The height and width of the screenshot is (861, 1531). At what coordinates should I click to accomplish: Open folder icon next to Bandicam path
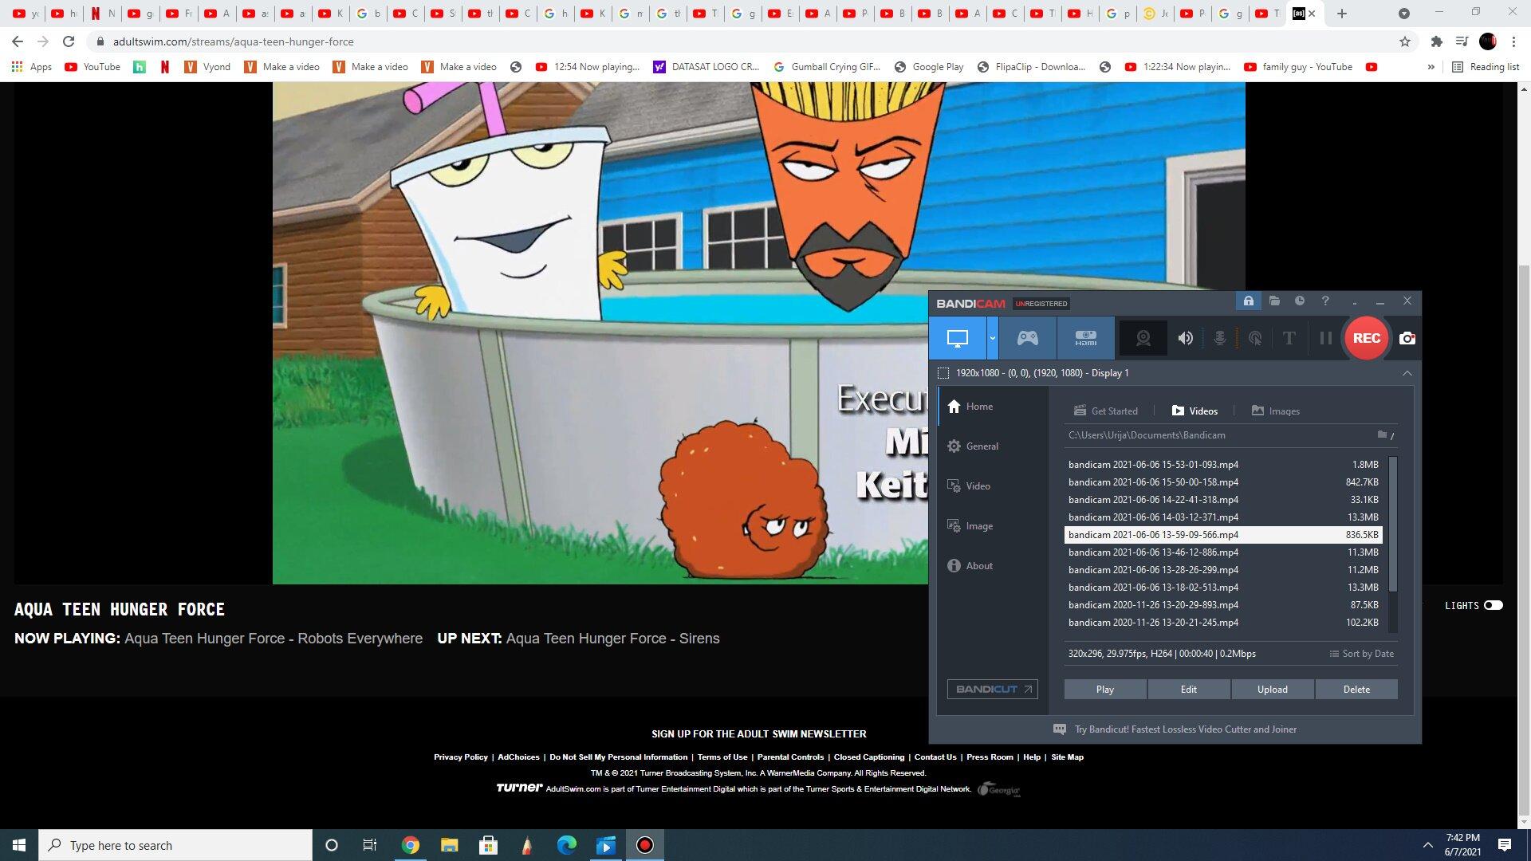pos(1382,435)
